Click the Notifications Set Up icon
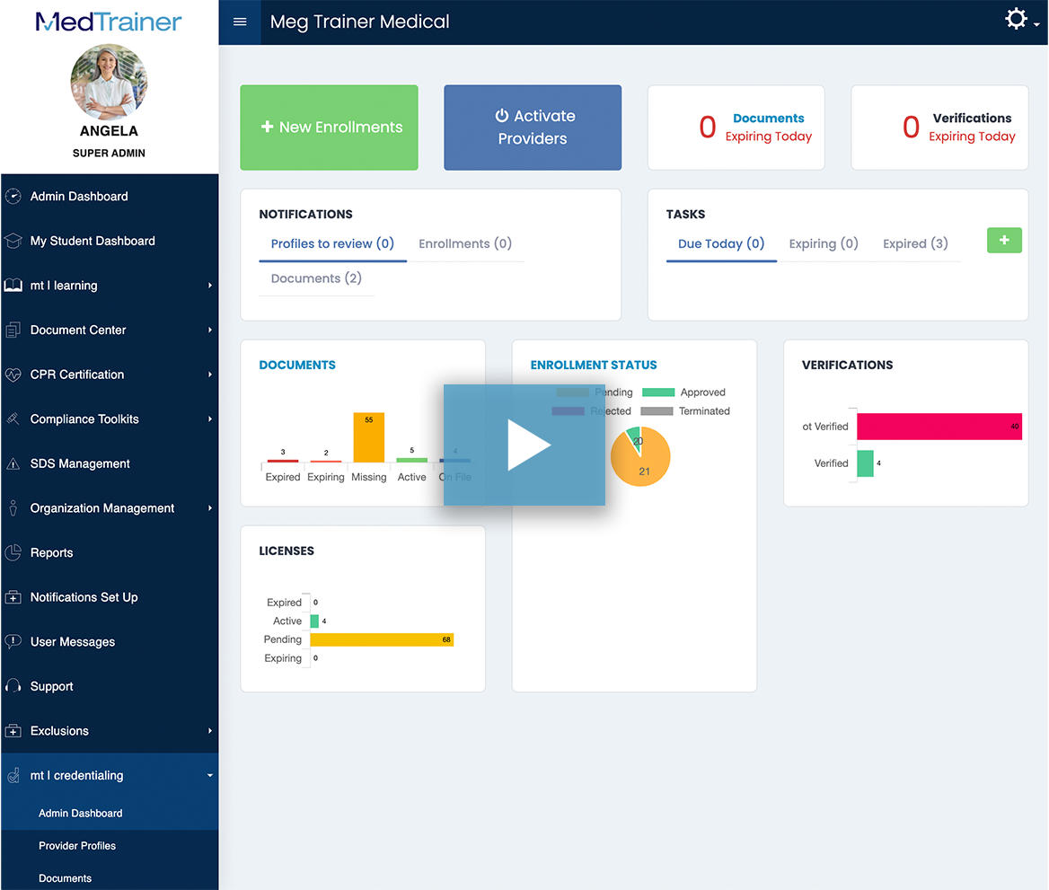Image resolution: width=1049 pixels, height=890 pixels. click(13, 597)
